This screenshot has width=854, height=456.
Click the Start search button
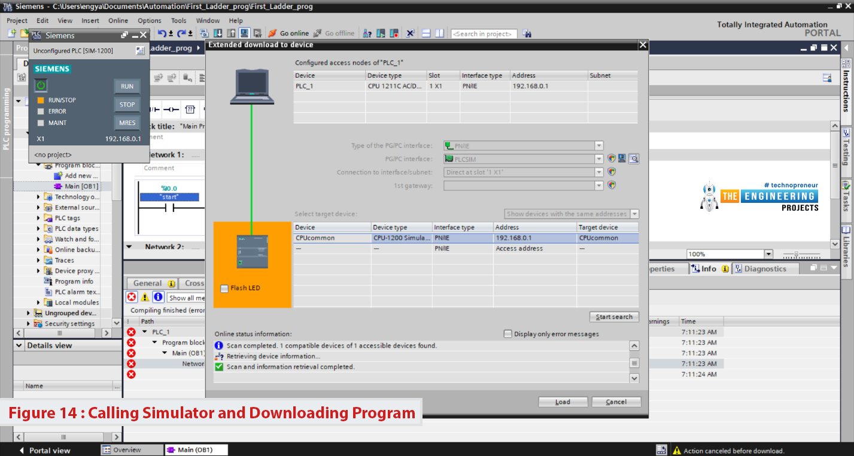(614, 317)
